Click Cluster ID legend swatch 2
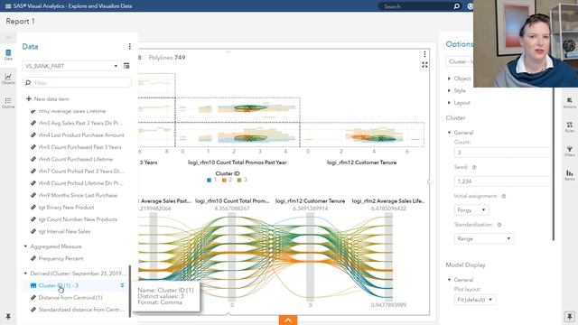Viewport: 578px width, 325px height. pos(224,181)
